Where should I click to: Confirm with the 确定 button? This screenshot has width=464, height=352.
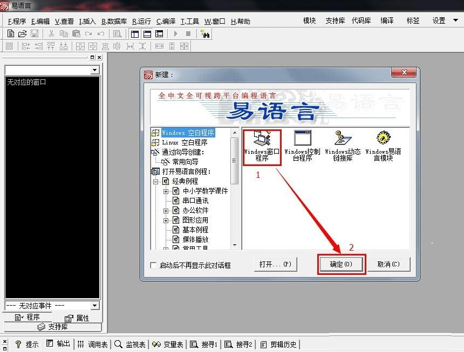341,264
